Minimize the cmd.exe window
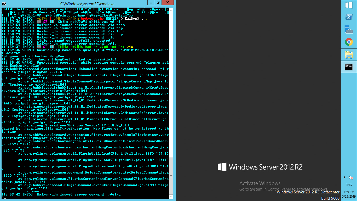Viewport: 357px width, 201px height. pyautogui.click(x=151, y=3)
